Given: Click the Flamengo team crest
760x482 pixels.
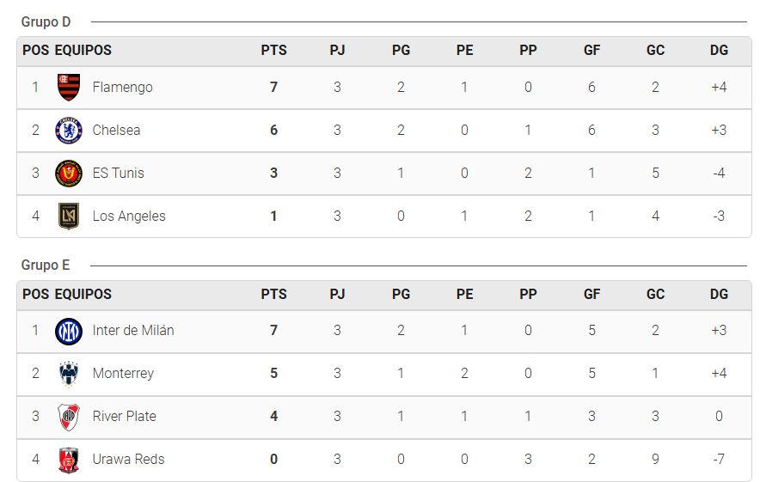Looking at the screenshot, I should coord(69,87).
